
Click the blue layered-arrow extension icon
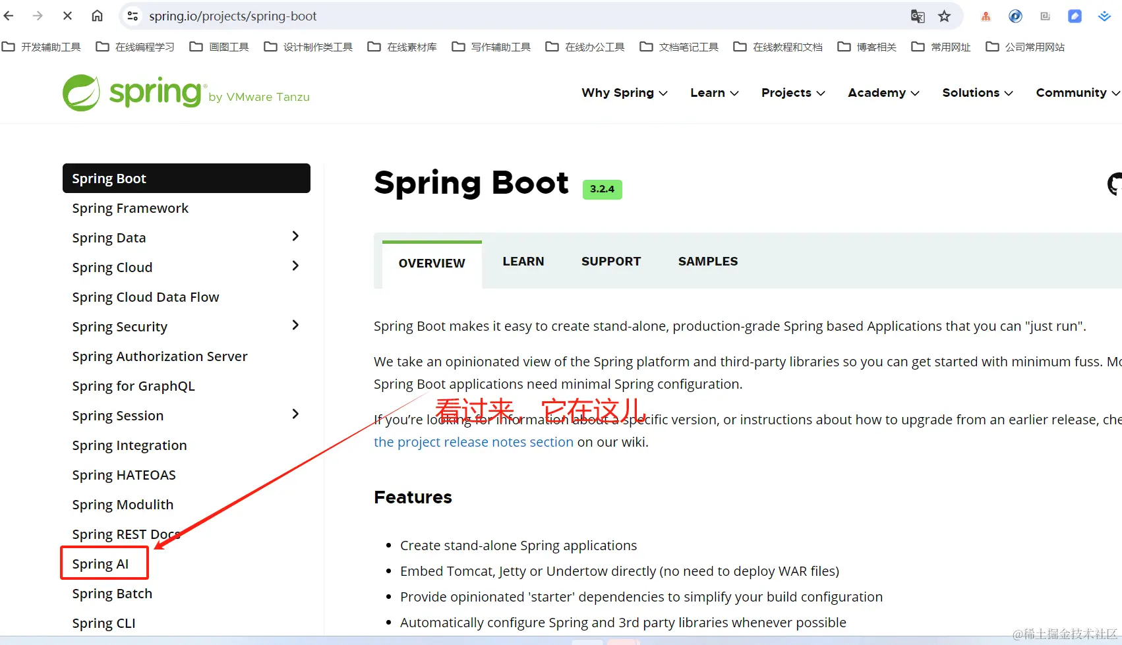[x=1105, y=16]
